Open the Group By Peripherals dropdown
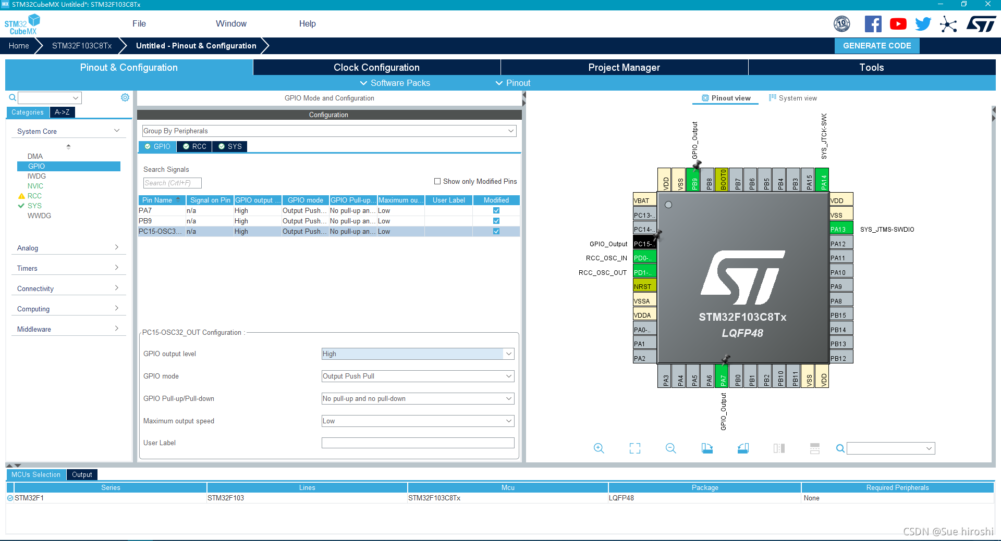The width and height of the screenshot is (1001, 541). tap(329, 131)
